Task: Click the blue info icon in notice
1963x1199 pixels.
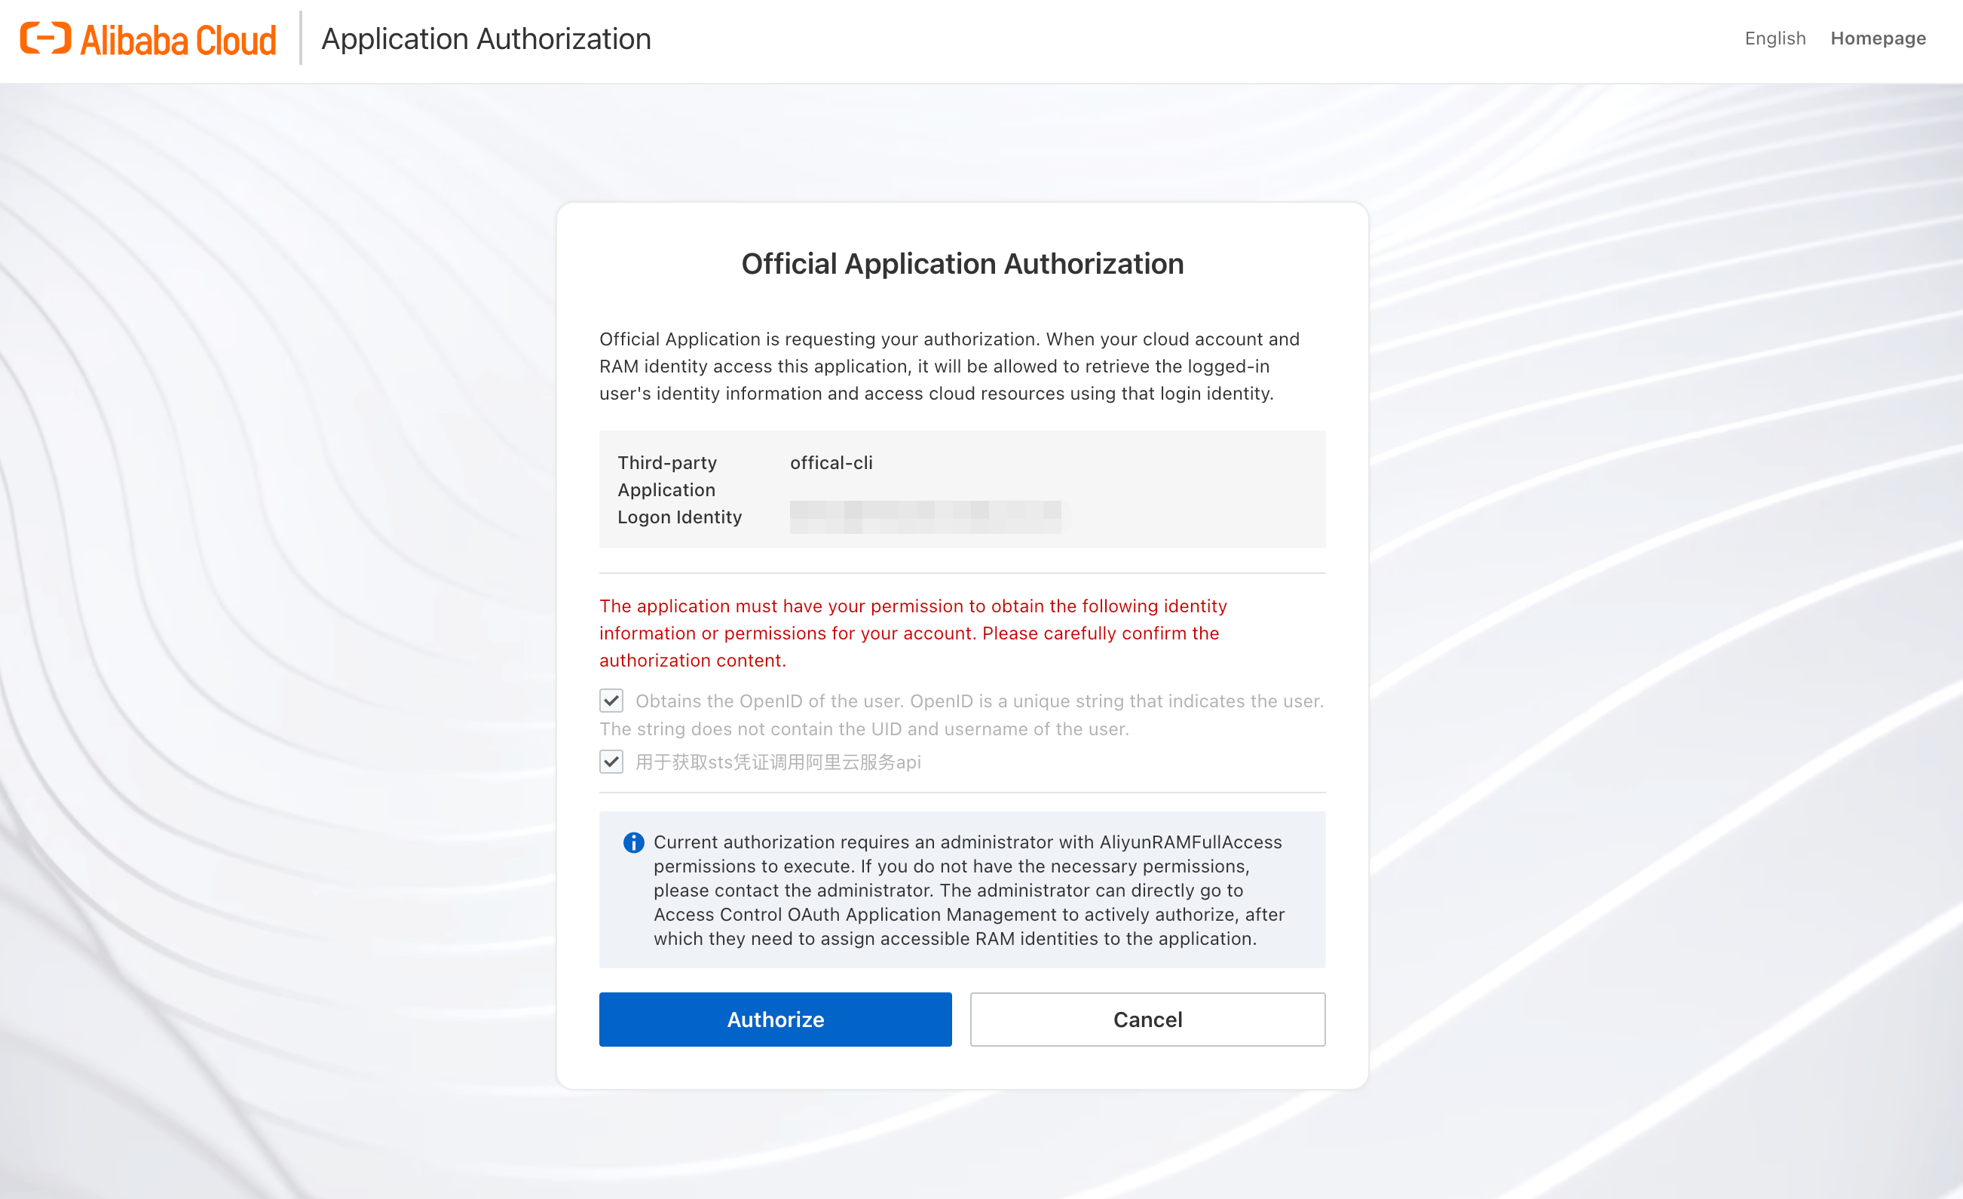Action: 633,842
